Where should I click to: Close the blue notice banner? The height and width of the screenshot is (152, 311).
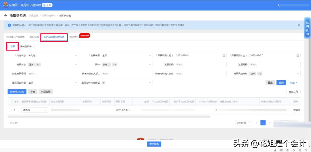pyautogui.click(x=299, y=25)
